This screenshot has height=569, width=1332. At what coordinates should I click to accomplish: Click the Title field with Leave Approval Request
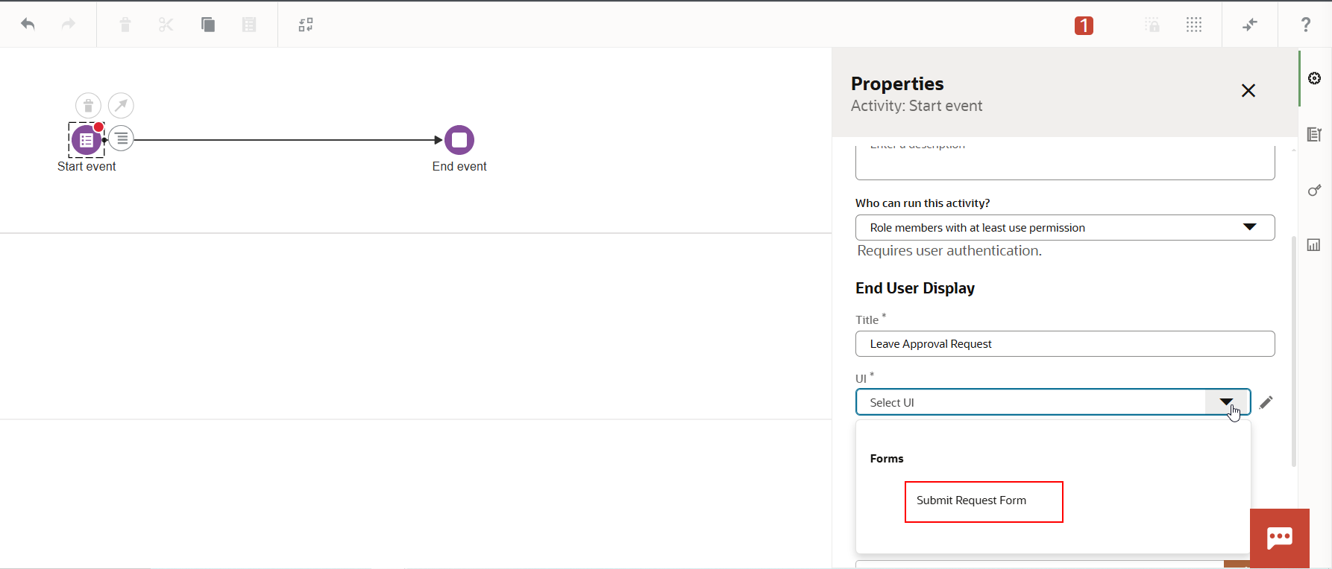pos(1064,344)
